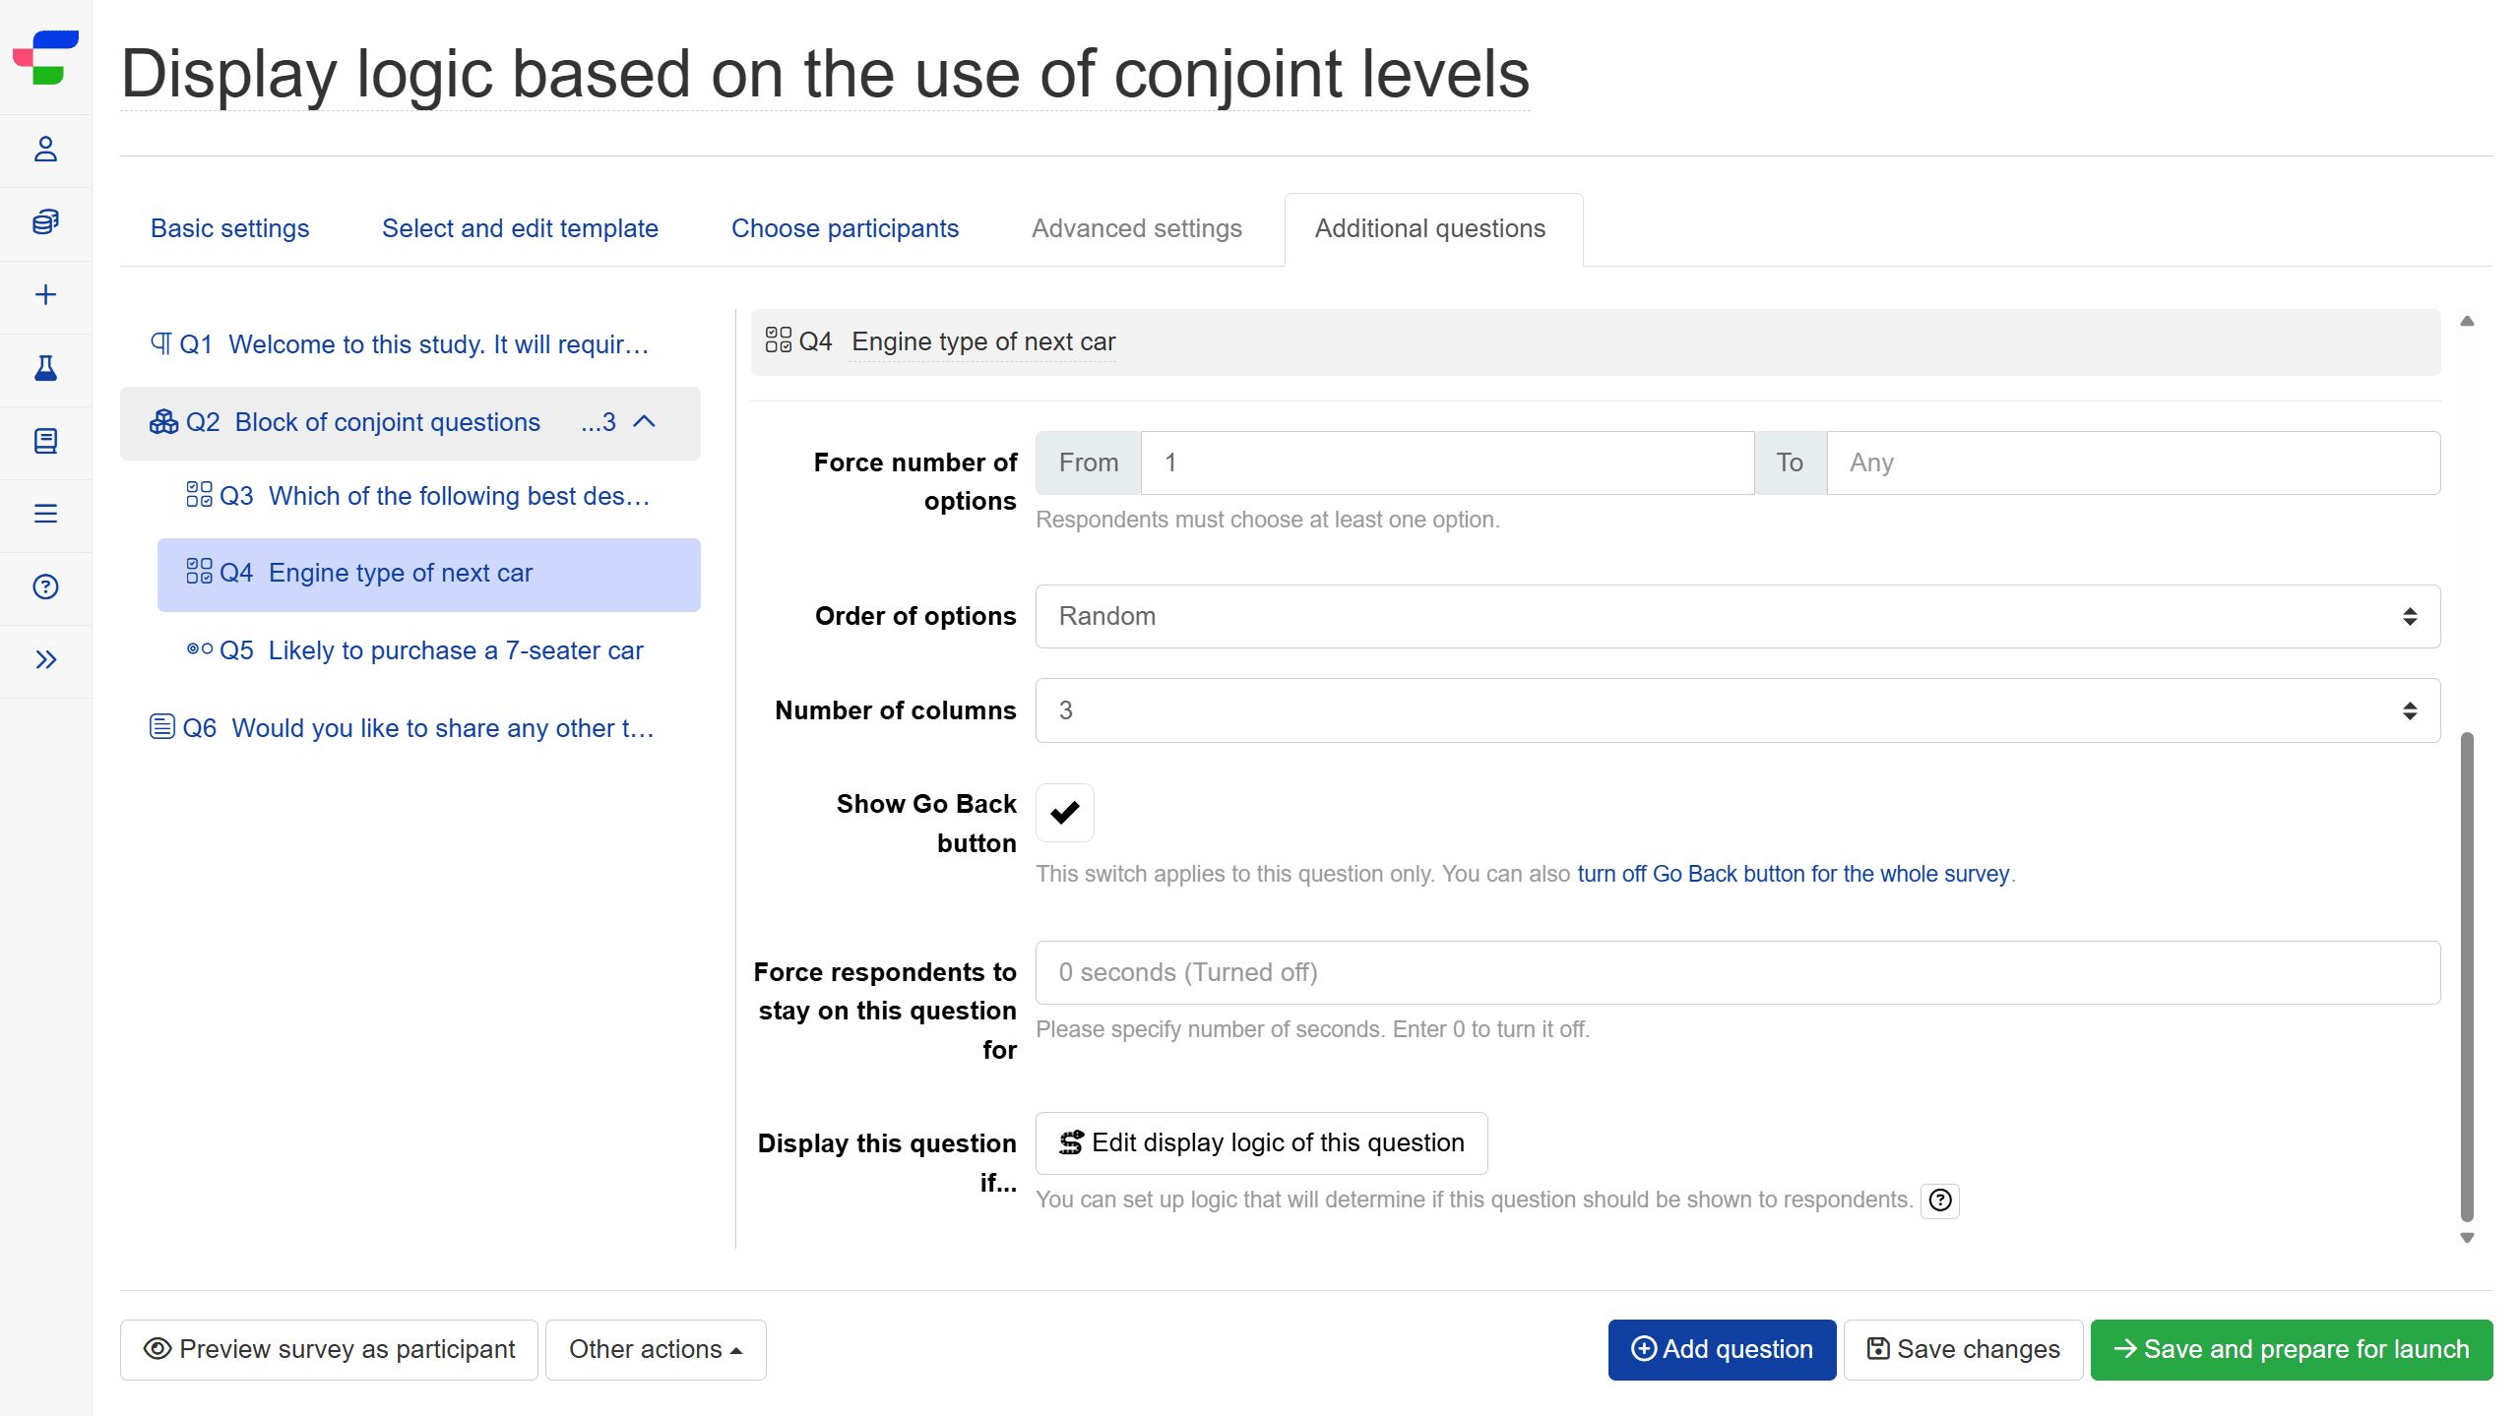Open the Number of columns dropdown

click(x=1737, y=710)
